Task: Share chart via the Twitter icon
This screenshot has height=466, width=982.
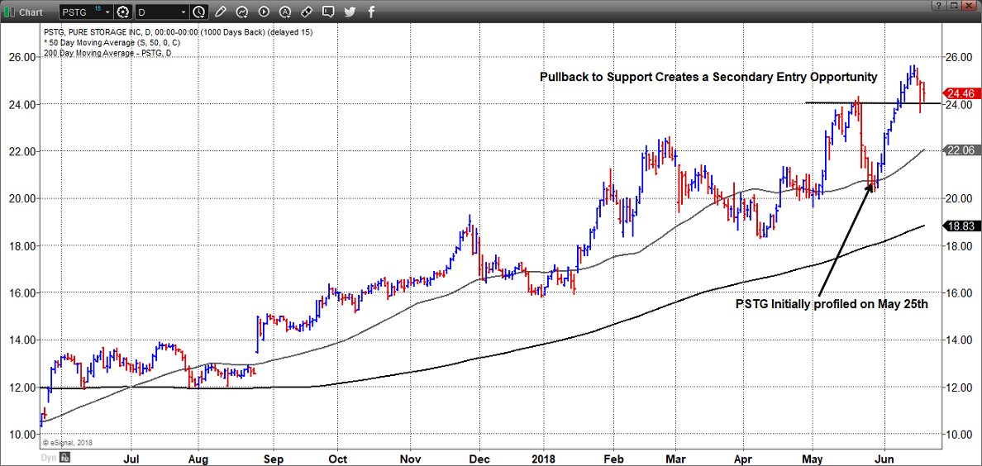Action: point(350,12)
